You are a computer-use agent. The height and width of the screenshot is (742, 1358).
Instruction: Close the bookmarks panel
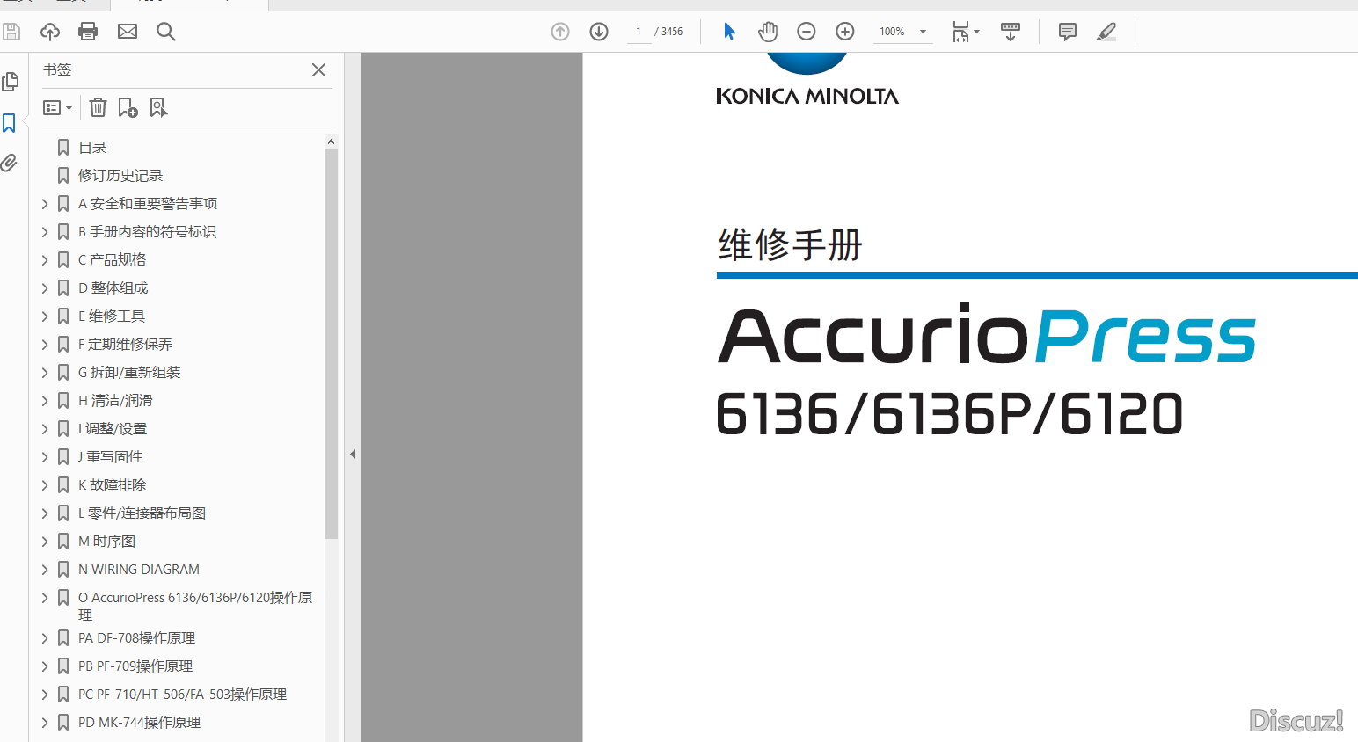click(318, 69)
